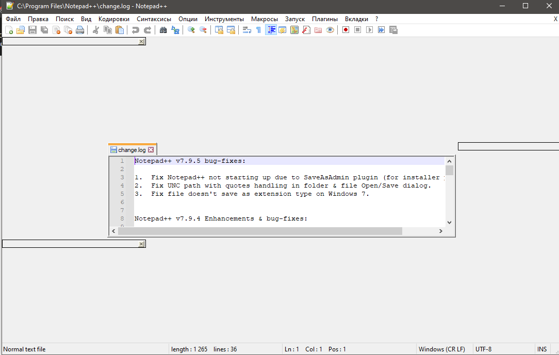Select the Replace toolbar icon
The height and width of the screenshot is (355, 559).
(175, 29)
